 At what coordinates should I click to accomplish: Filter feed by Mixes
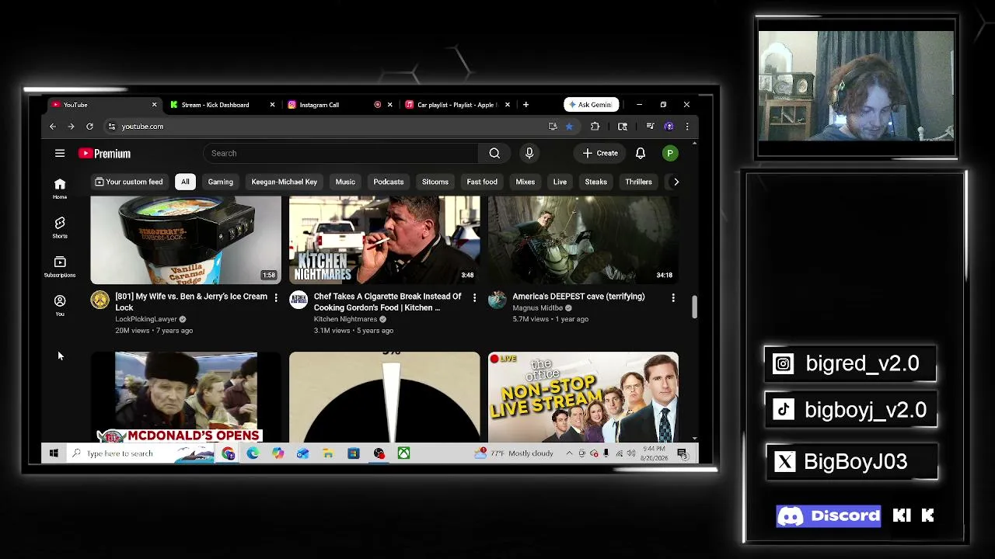[x=525, y=182]
